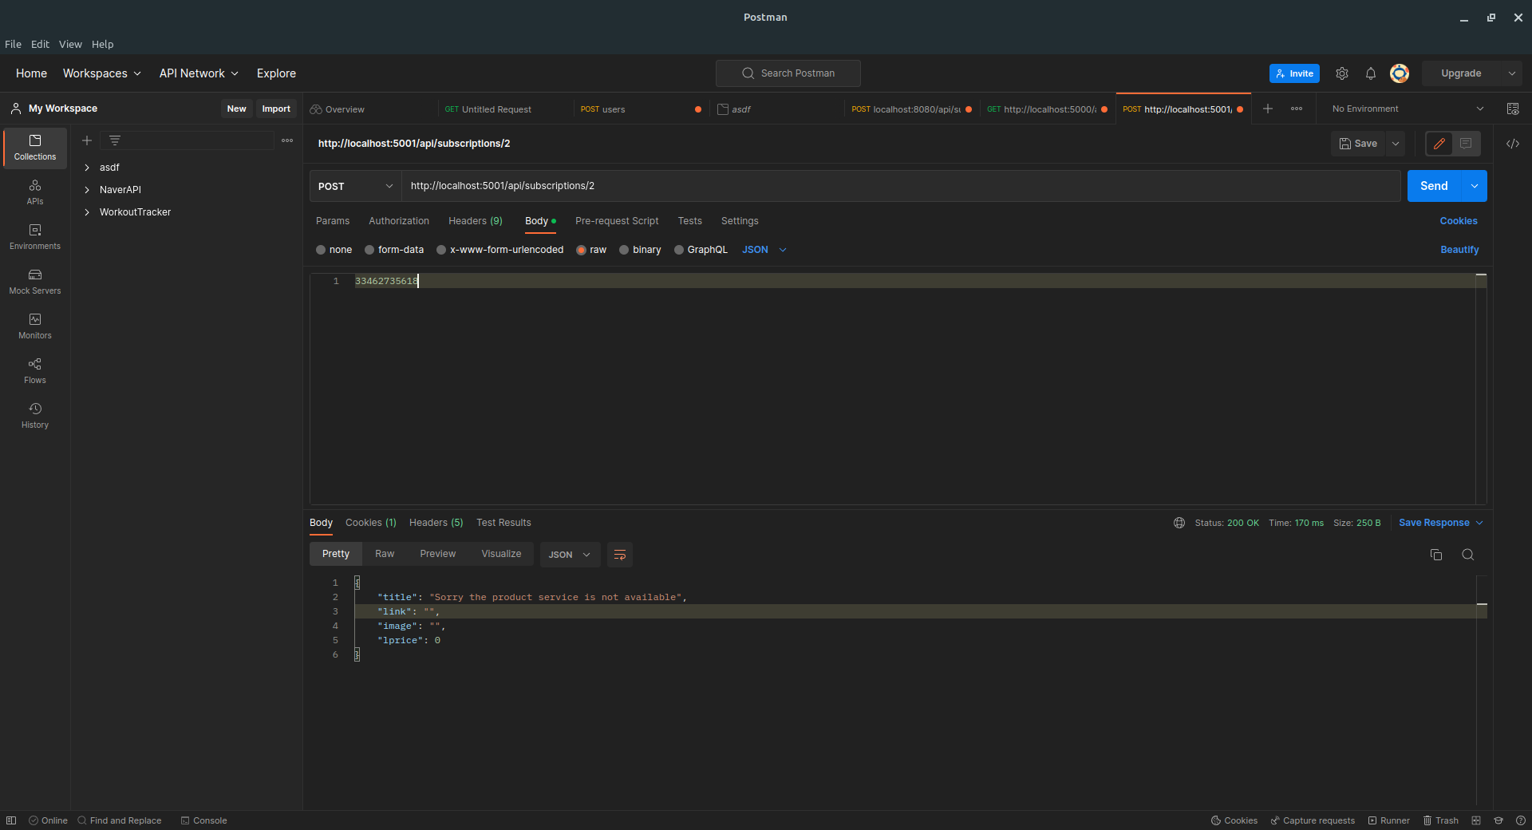Open the Test Results response tab
Screen dimensions: 1532x830
point(503,523)
